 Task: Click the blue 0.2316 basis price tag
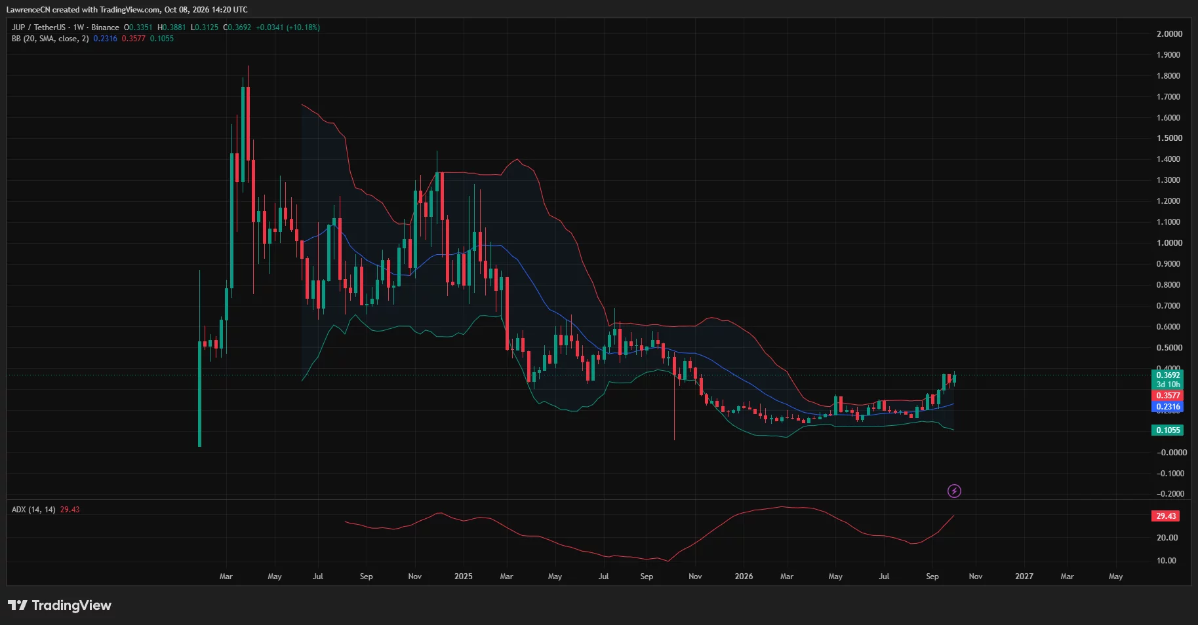pos(1167,407)
